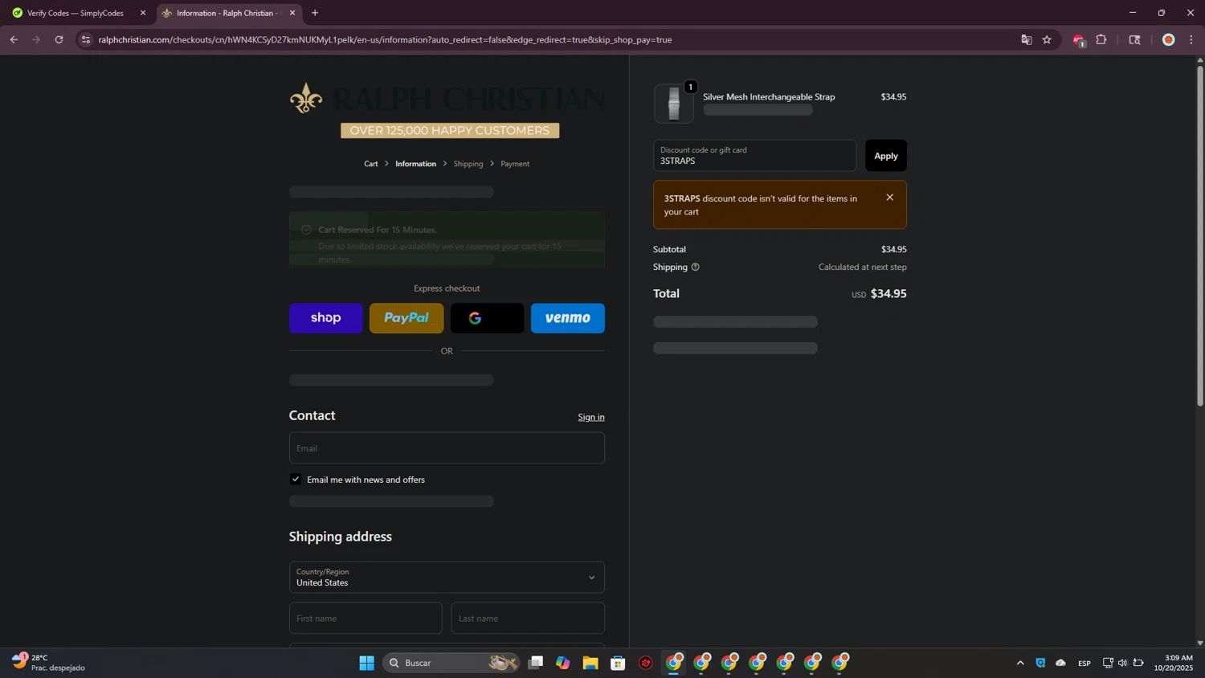
Task: Click the Ralph Christian fleur-de-lis logo
Action: coord(305,98)
